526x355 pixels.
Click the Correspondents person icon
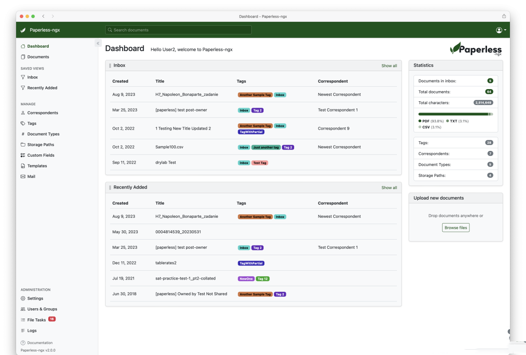click(x=23, y=113)
